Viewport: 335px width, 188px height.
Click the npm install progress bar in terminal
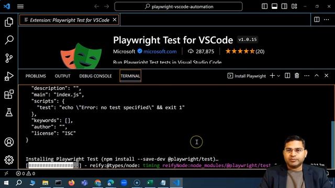coord(53,166)
